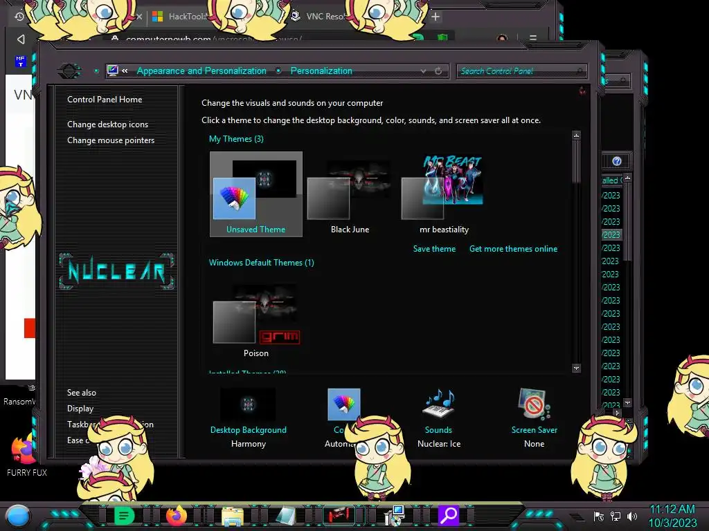The height and width of the screenshot is (531, 709).
Task: Click the Sounds label link
Action: (438, 430)
